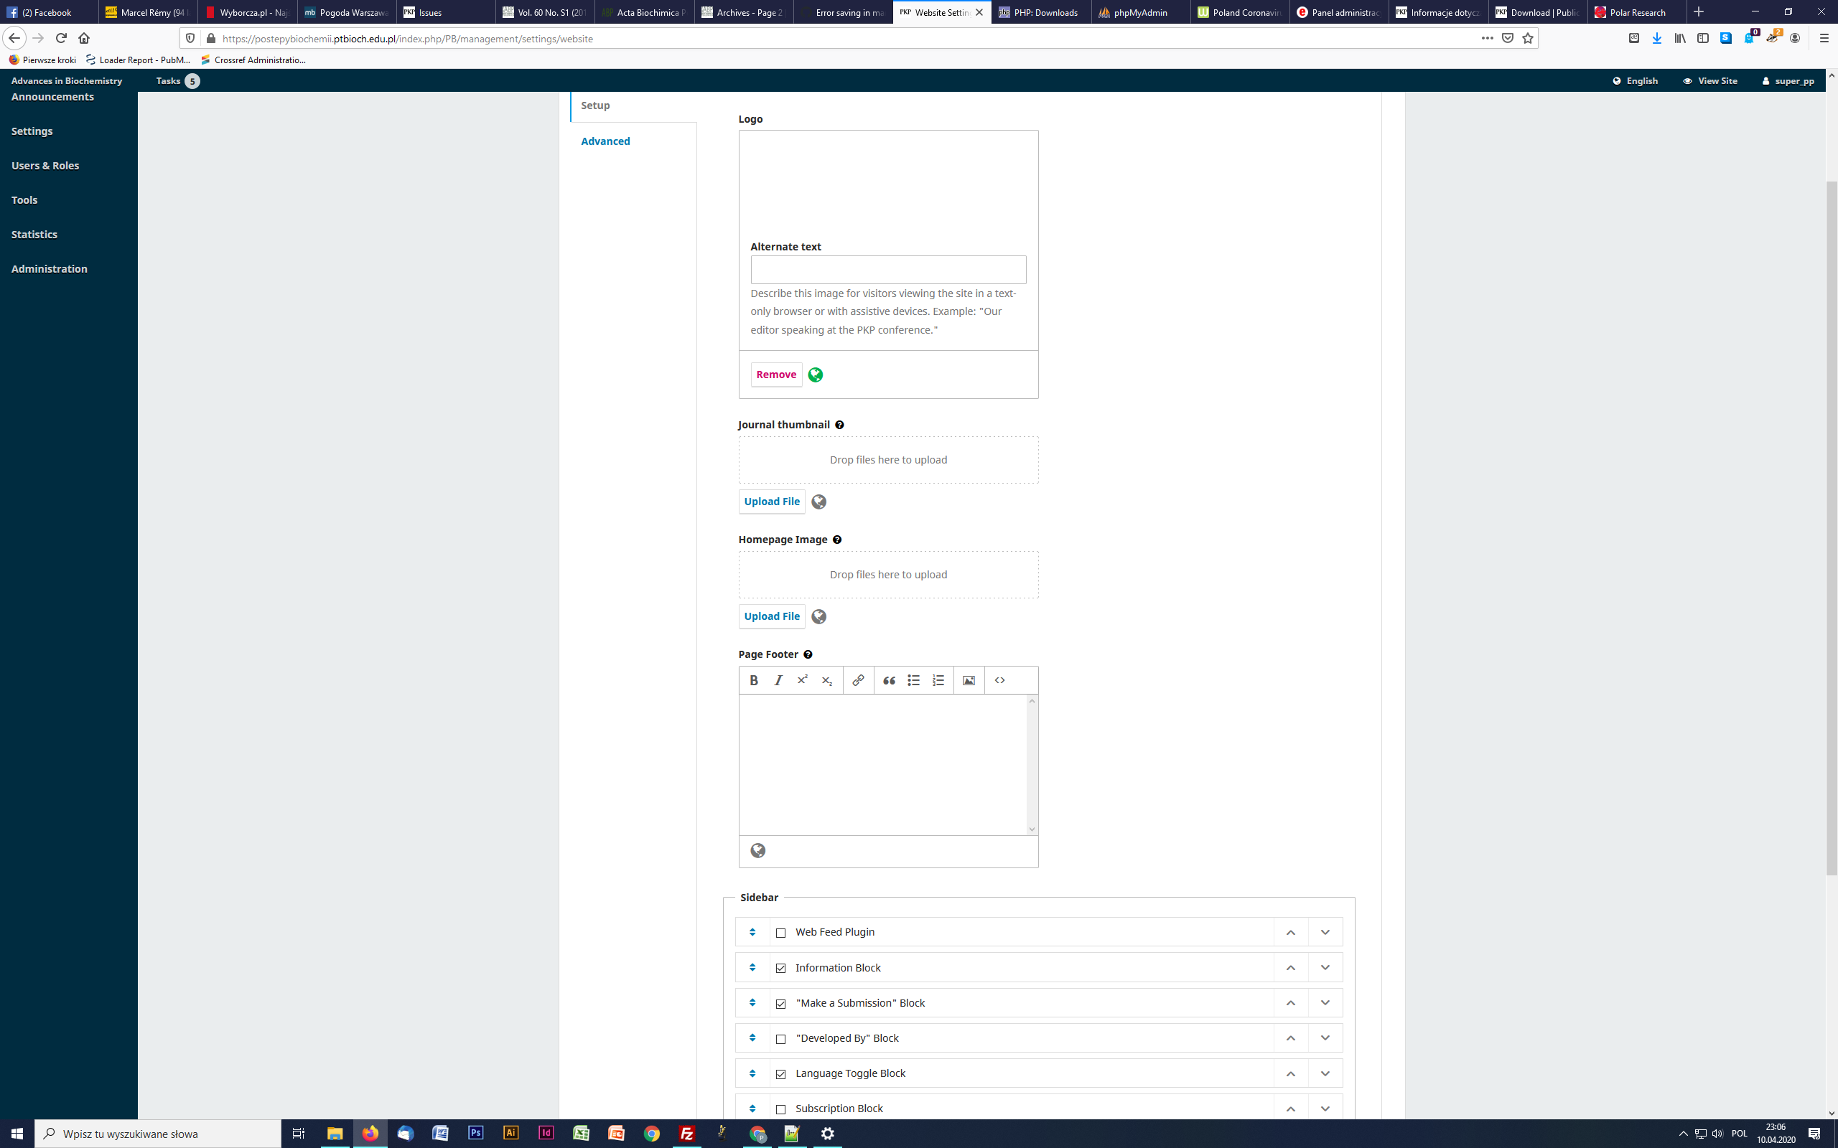
Task: Open source code view in Page Footer
Action: (999, 680)
